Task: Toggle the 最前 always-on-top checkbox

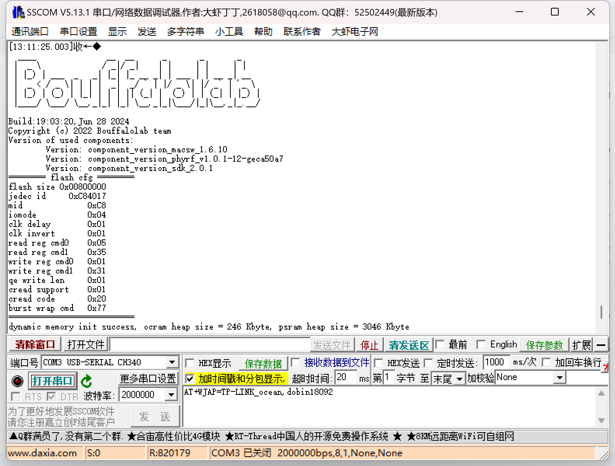Action: [440, 344]
